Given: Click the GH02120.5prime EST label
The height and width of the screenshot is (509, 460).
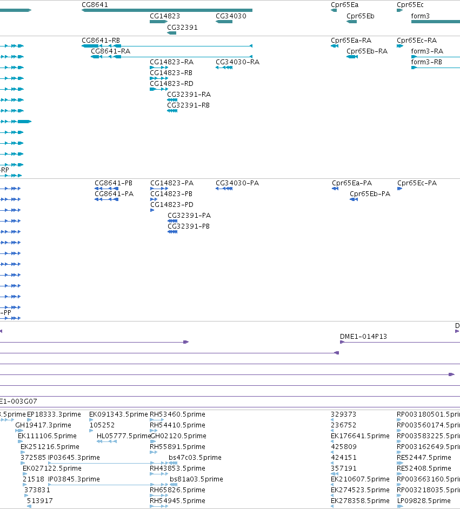Looking at the screenshot, I should tap(178, 436).
